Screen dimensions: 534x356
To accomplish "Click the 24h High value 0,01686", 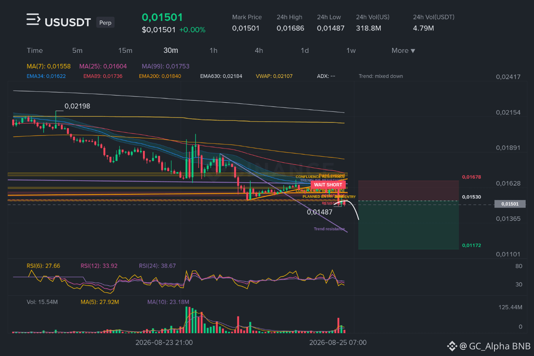I will [290, 28].
